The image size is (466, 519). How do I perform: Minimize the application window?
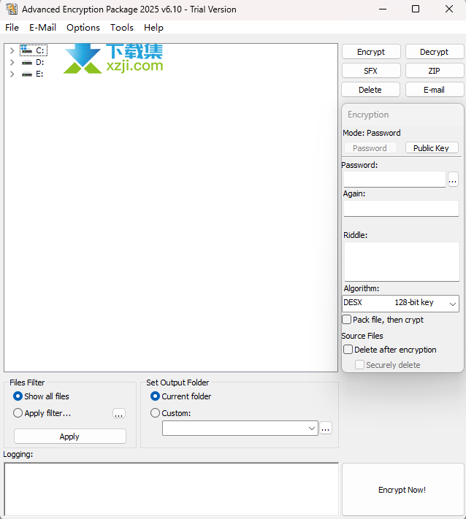(383, 9)
